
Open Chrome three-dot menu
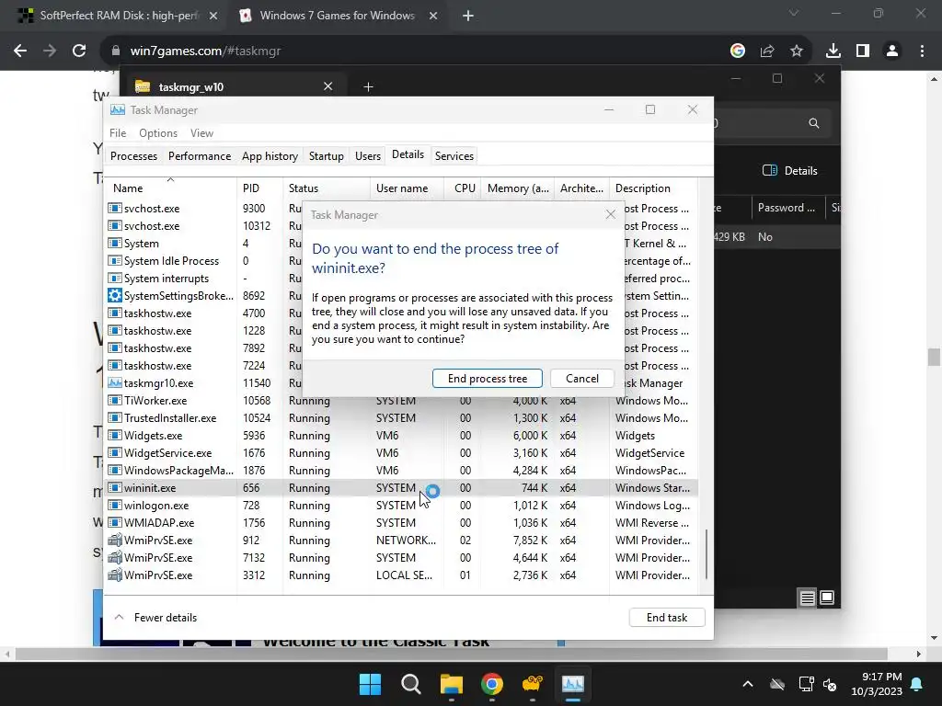coord(922,51)
